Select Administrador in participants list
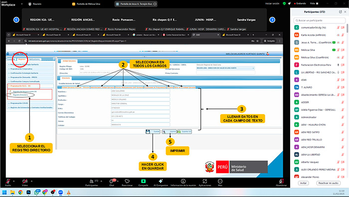Viewport: 349px width, 197px height. pos(320,117)
